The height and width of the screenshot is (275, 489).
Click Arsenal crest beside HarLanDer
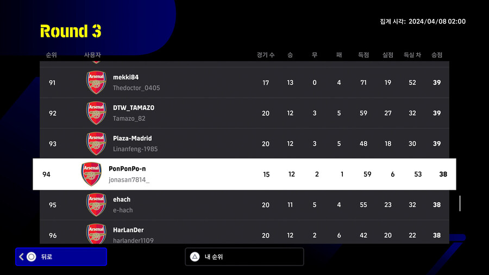[x=96, y=234]
